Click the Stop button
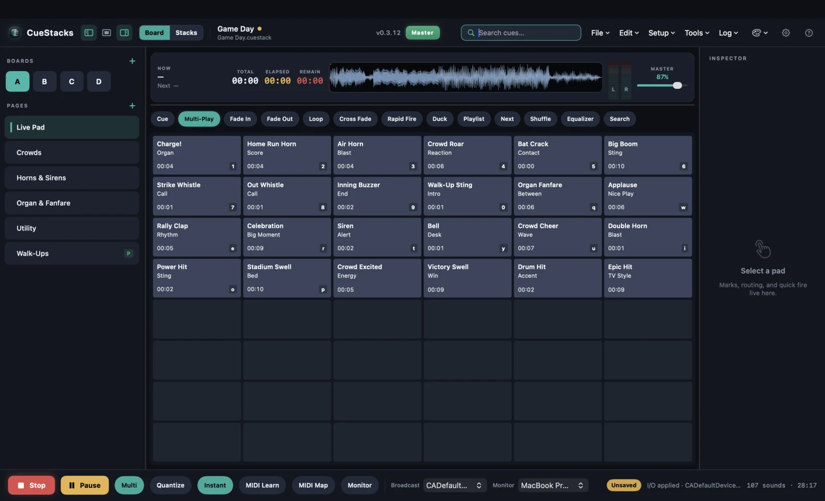This screenshot has height=501, width=825. 31,485
